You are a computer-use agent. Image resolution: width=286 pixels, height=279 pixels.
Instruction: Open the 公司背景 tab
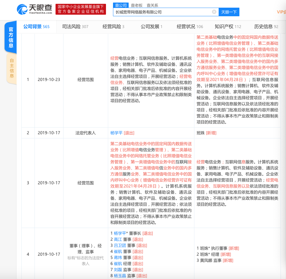[x=36, y=26]
